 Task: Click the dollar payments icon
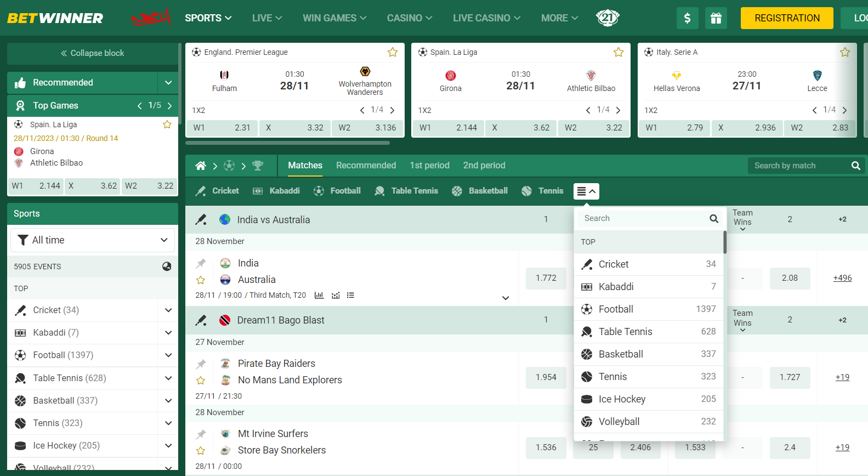688,18
